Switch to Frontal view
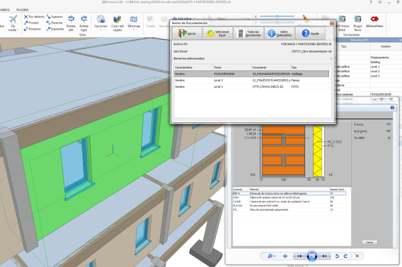This screenshot has height=267, width=402. [34, 22]
